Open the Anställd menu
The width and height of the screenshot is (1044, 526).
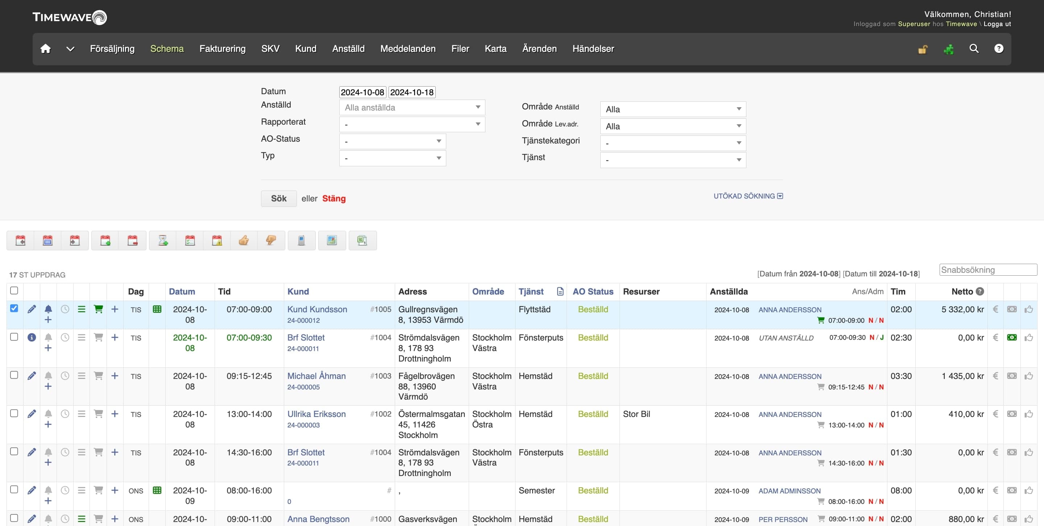pyautogui.click(x=348, y=49)
